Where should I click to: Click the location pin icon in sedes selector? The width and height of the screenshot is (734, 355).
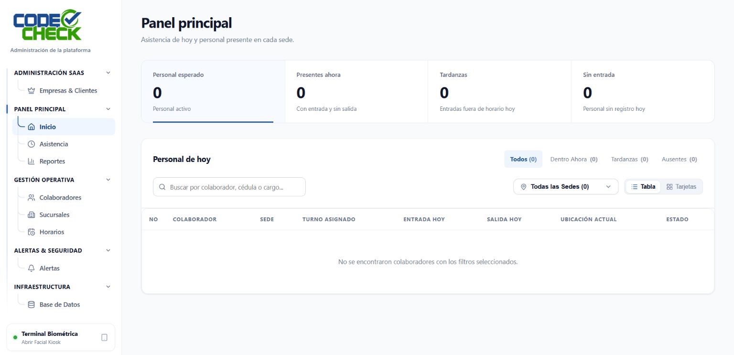523,187
